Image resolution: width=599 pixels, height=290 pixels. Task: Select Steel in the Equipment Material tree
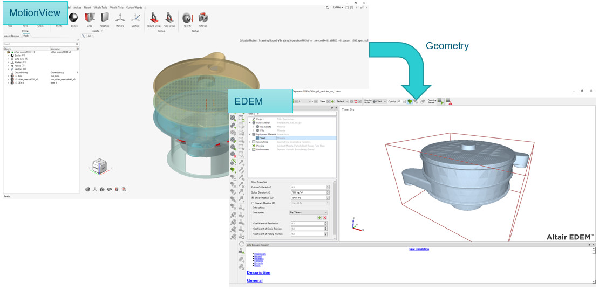263,138
